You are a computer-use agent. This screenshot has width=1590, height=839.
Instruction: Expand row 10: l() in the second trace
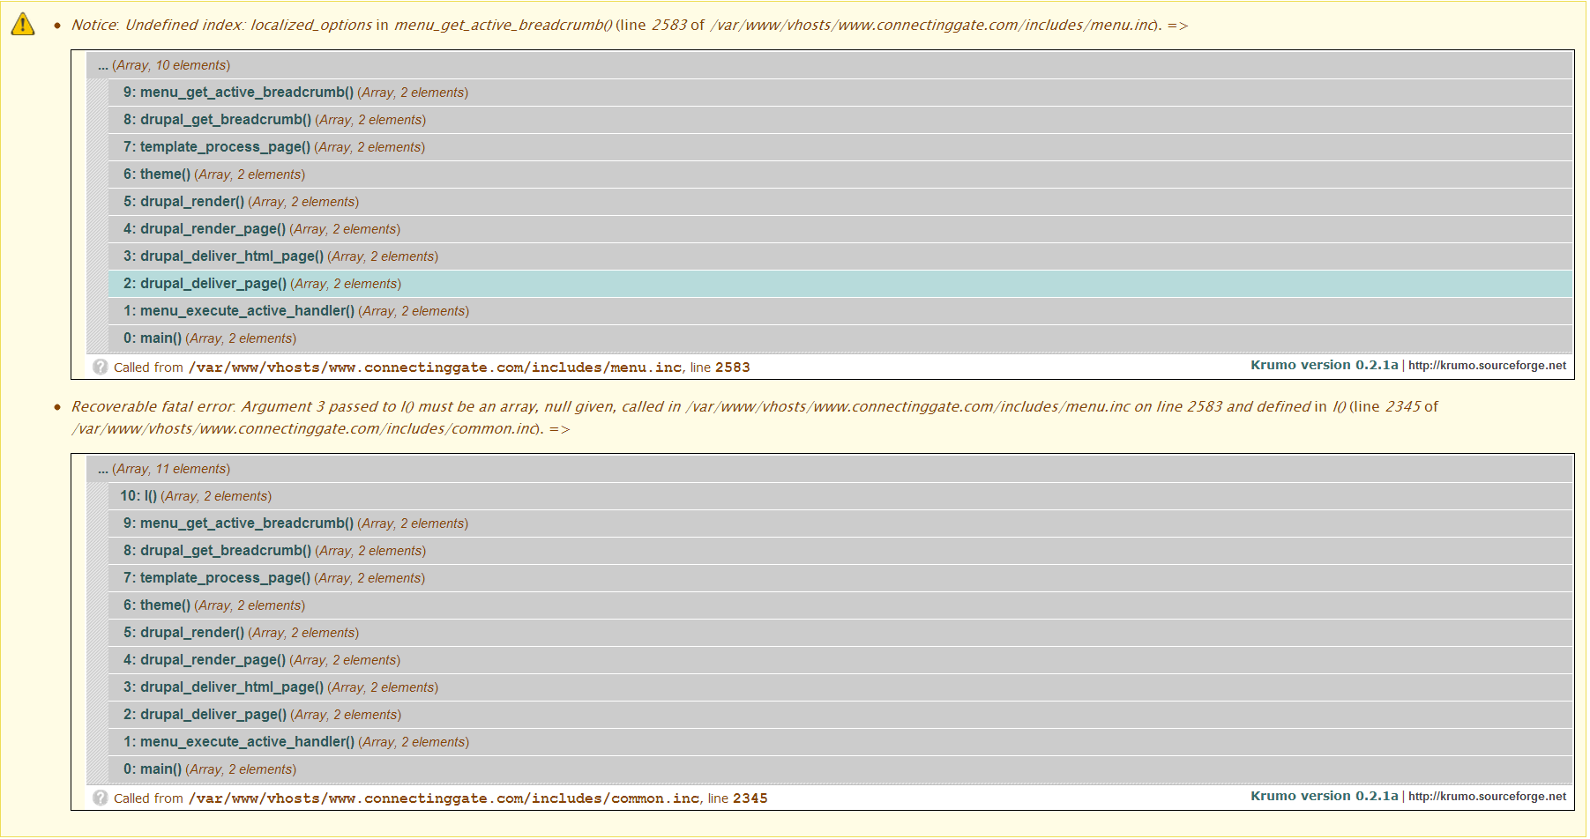pyautogui.click(x=840, y=496)
